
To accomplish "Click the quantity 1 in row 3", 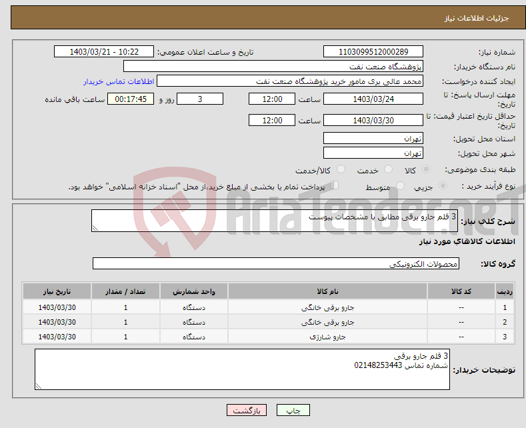I will (x=125, y=337).
